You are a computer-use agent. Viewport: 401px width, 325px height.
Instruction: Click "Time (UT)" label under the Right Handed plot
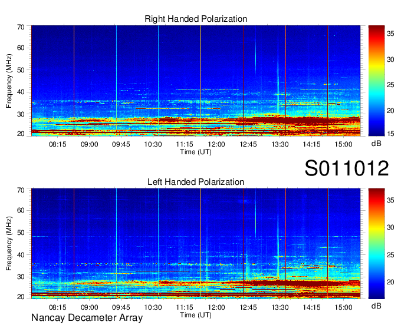click(x=196, y=152)
